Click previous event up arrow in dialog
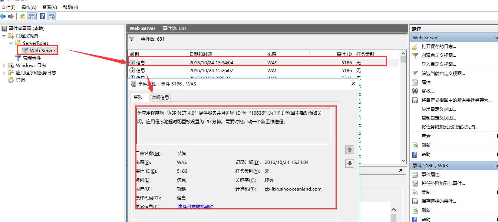This screenshot has height=222, width=498. pyautogui.click(x=349, y=150)
